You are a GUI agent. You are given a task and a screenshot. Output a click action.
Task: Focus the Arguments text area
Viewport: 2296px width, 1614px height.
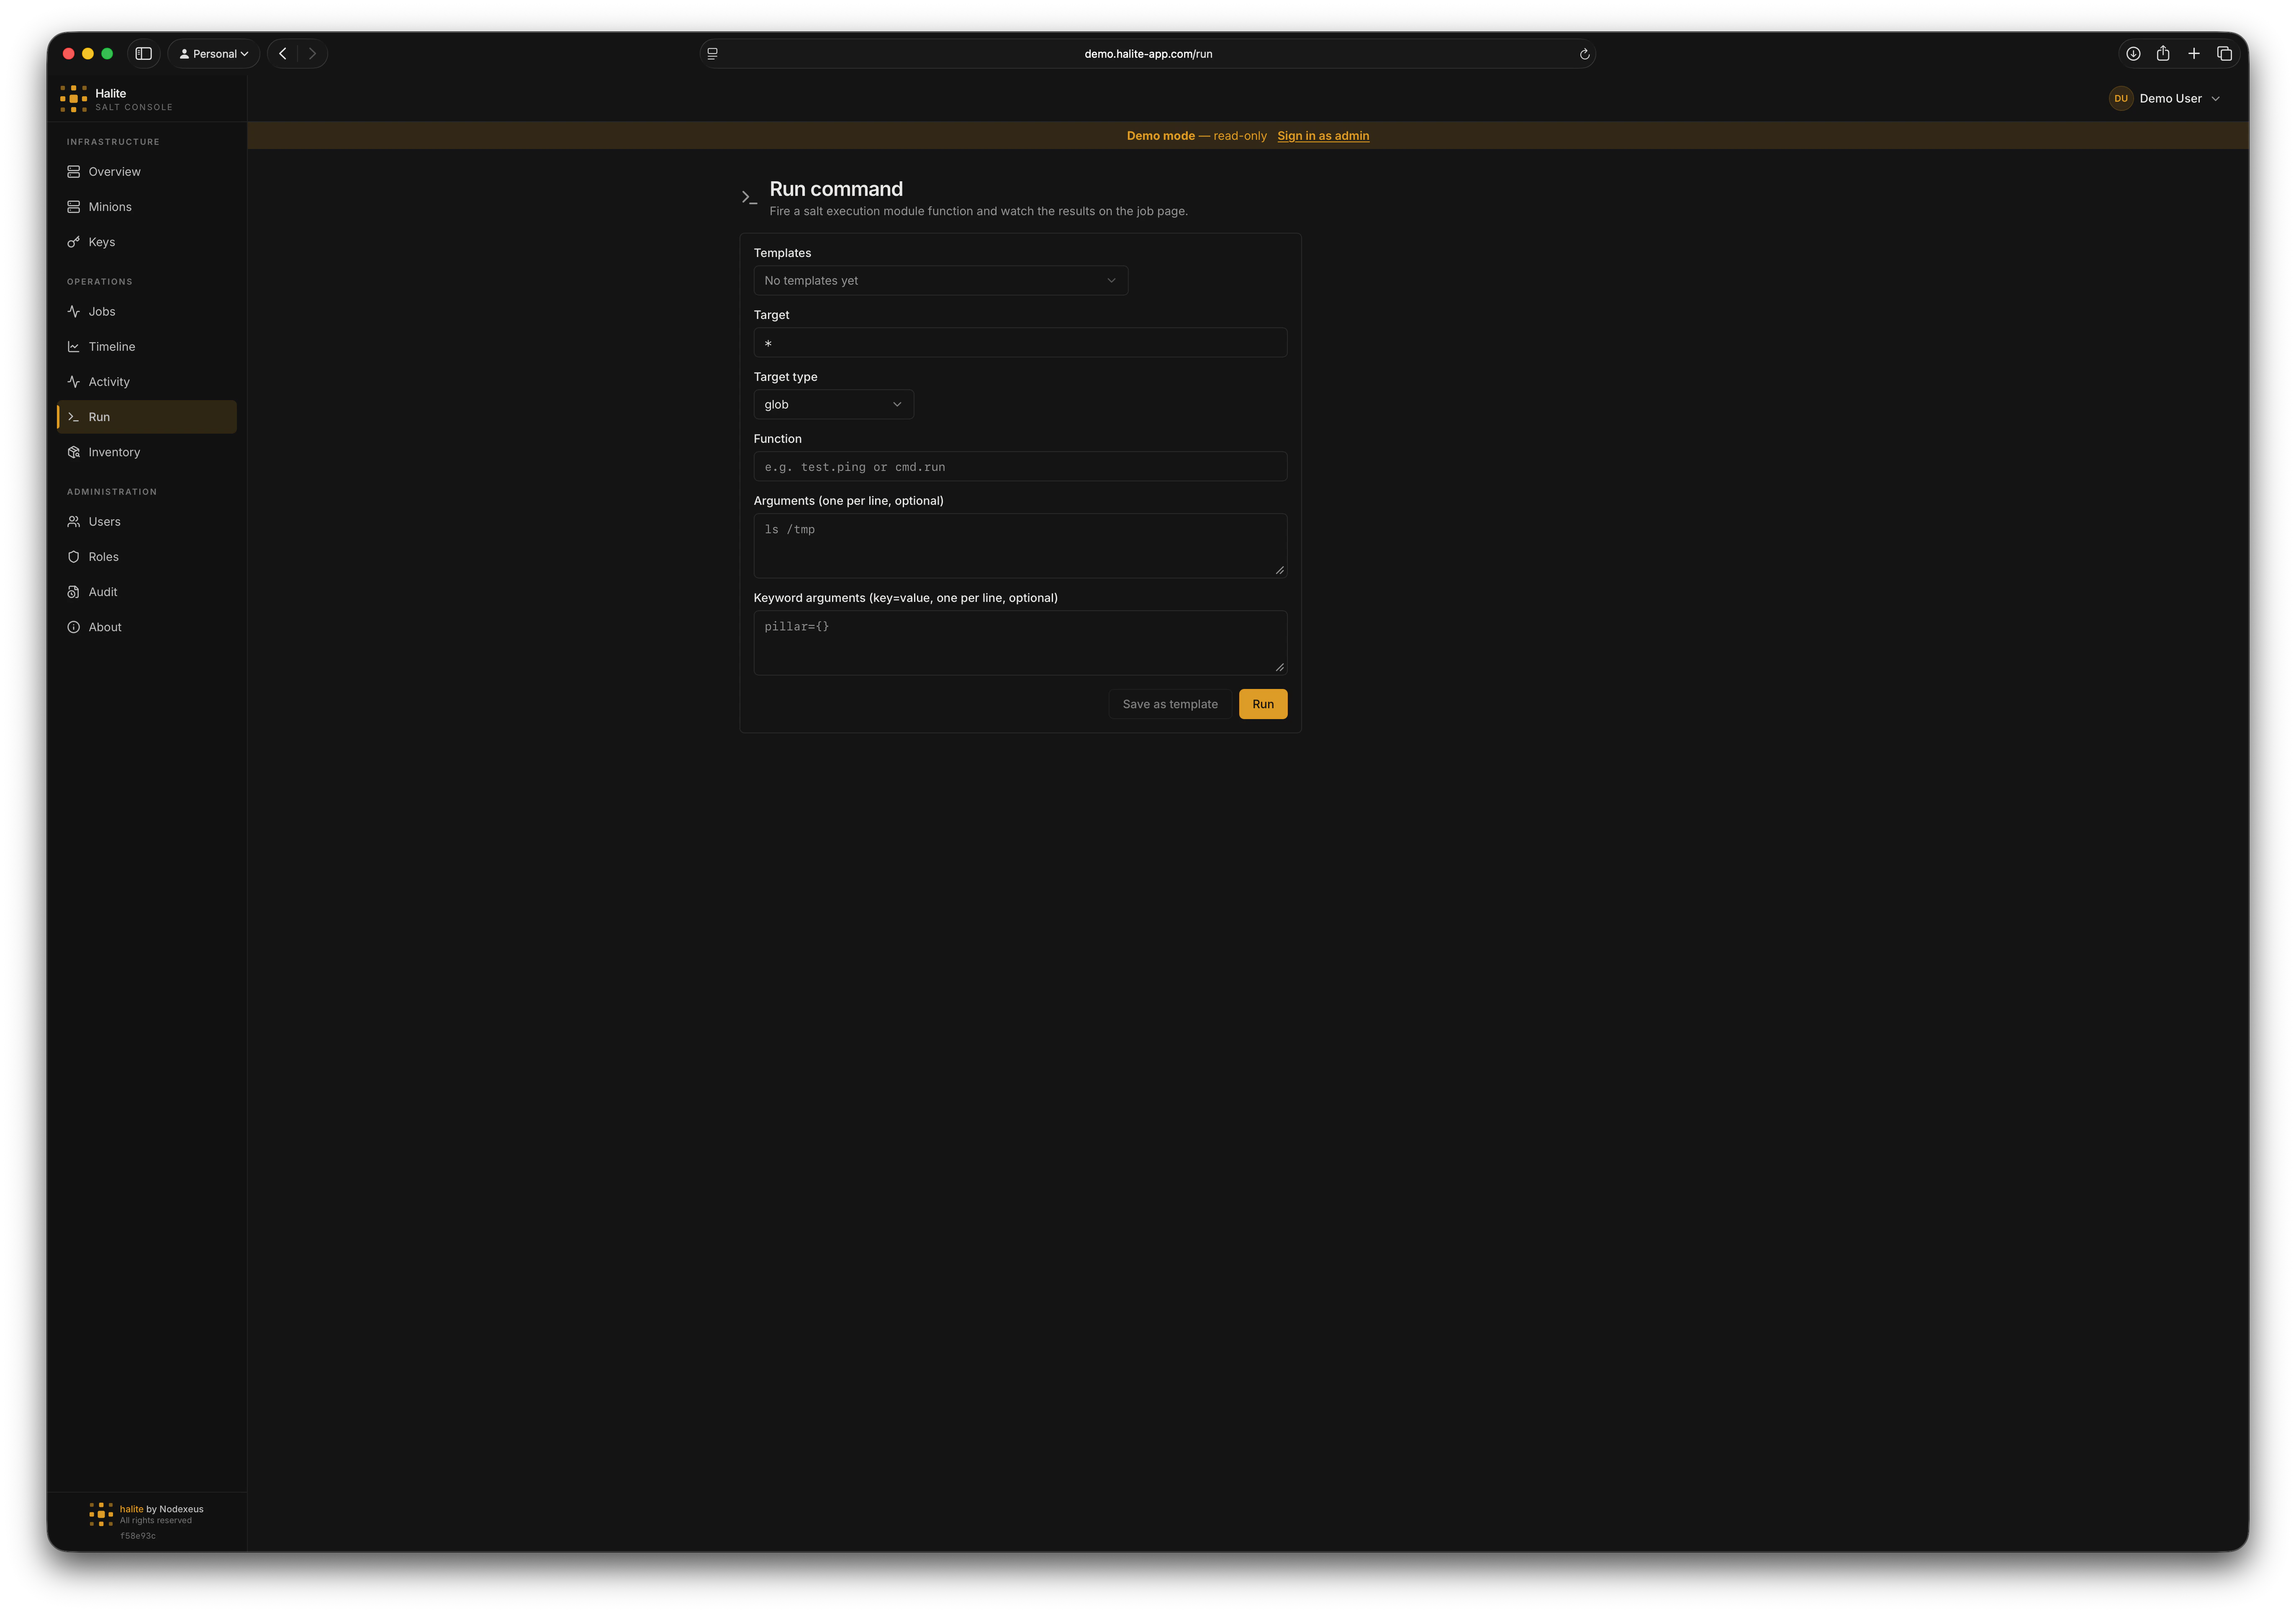coord(1020,546)
